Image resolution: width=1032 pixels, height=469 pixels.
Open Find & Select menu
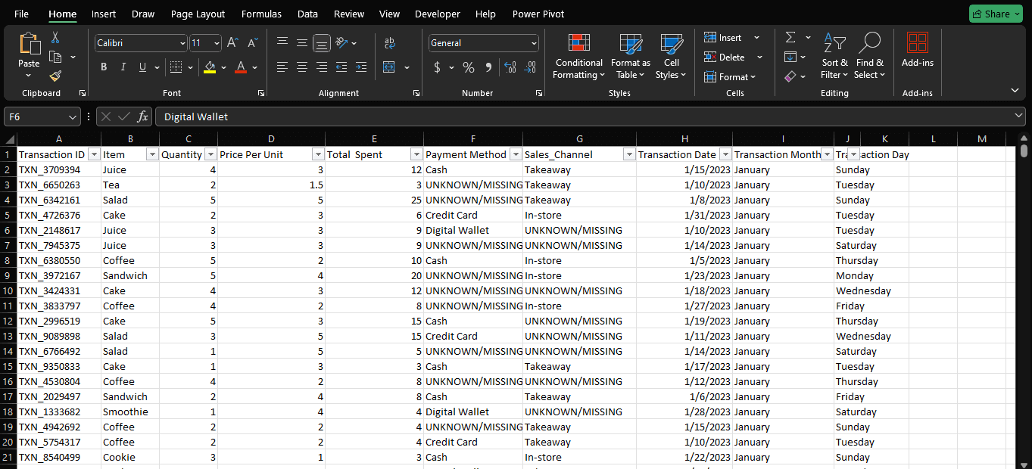pos(870,57)
